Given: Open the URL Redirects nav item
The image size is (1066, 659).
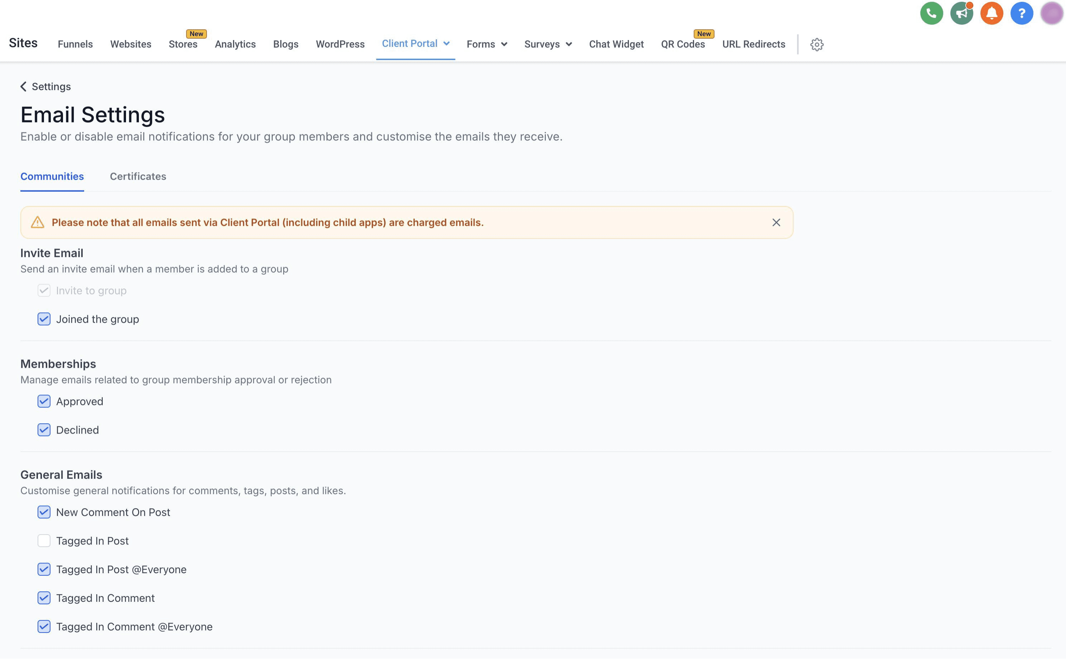Looking at the screenshot, I should (754, 44).
